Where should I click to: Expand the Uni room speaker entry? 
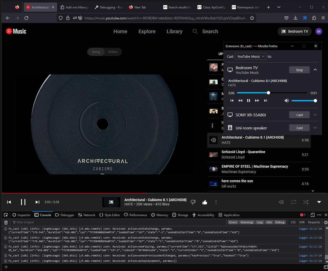(x=315, y=128)
